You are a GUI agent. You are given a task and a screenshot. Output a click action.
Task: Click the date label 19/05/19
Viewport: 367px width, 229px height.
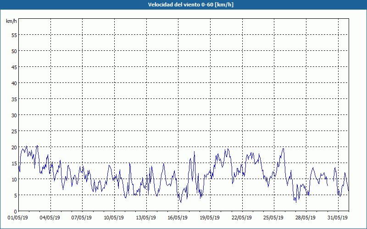click(x=210, y=218)
